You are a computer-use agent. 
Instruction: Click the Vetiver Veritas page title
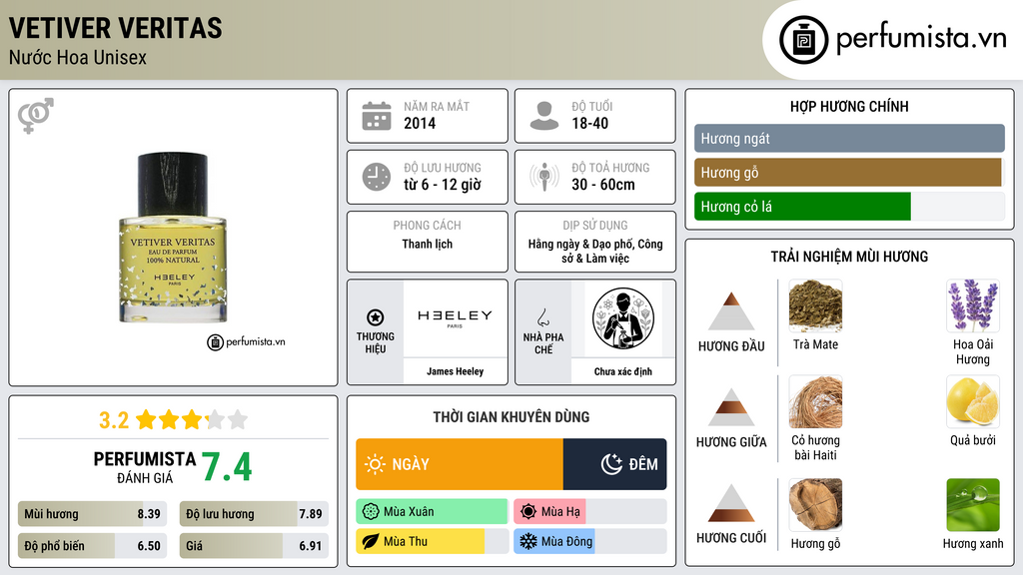coord(116,29)
